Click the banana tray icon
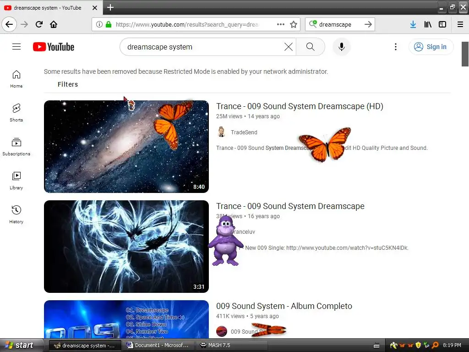This screenshot has height=352, width=469. [x=393, y=345]
